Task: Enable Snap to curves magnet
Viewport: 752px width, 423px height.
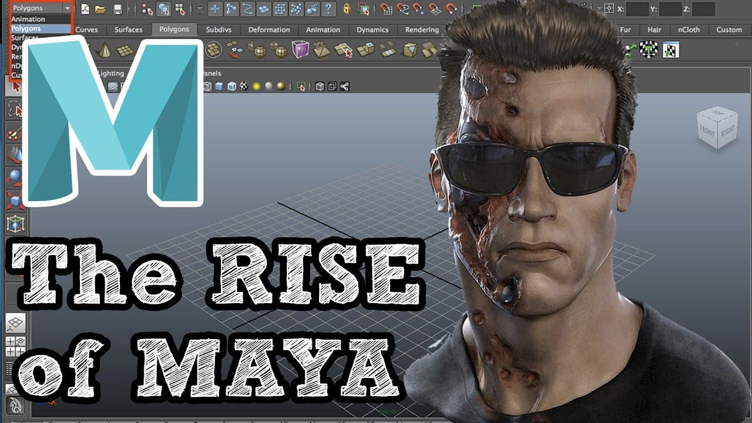Action: click(402, 9)
